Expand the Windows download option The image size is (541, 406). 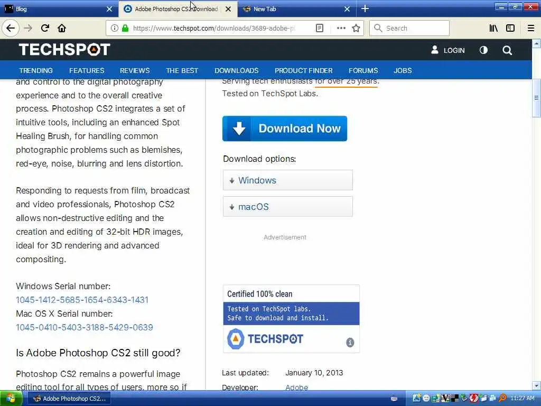[288, 180]
